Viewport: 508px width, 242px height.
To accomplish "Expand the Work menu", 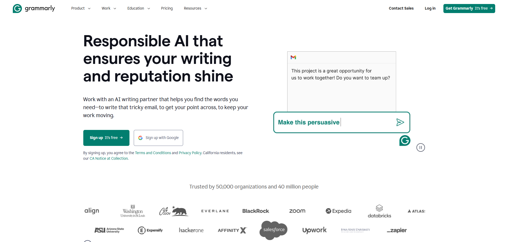I will 108,8.
